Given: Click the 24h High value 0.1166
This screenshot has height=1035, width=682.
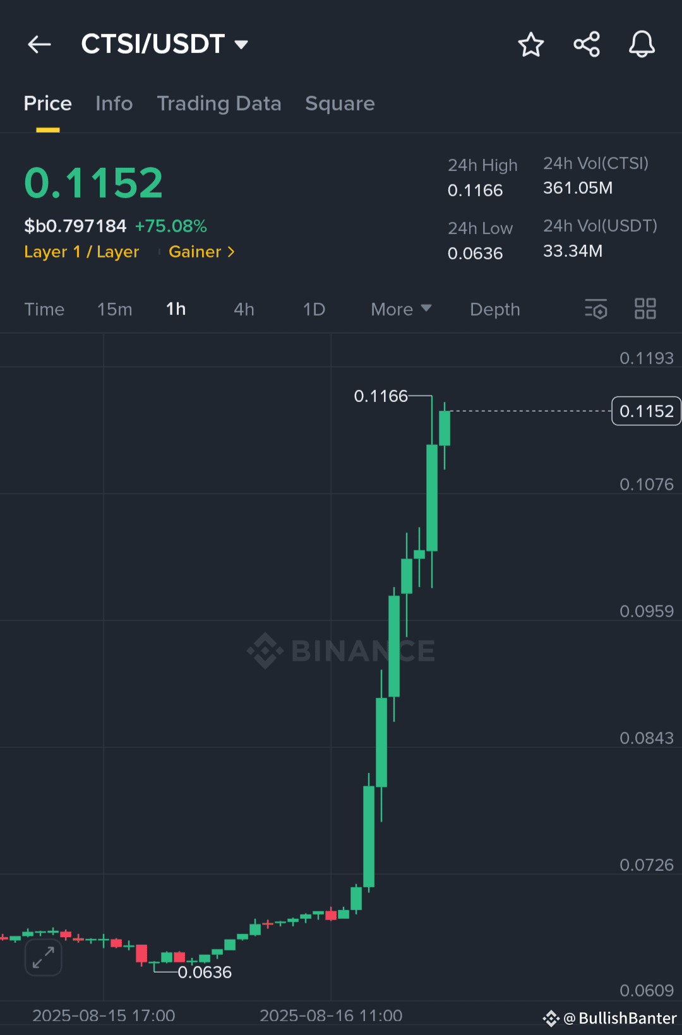Looking at the screenshot, I should click(475, 190).
